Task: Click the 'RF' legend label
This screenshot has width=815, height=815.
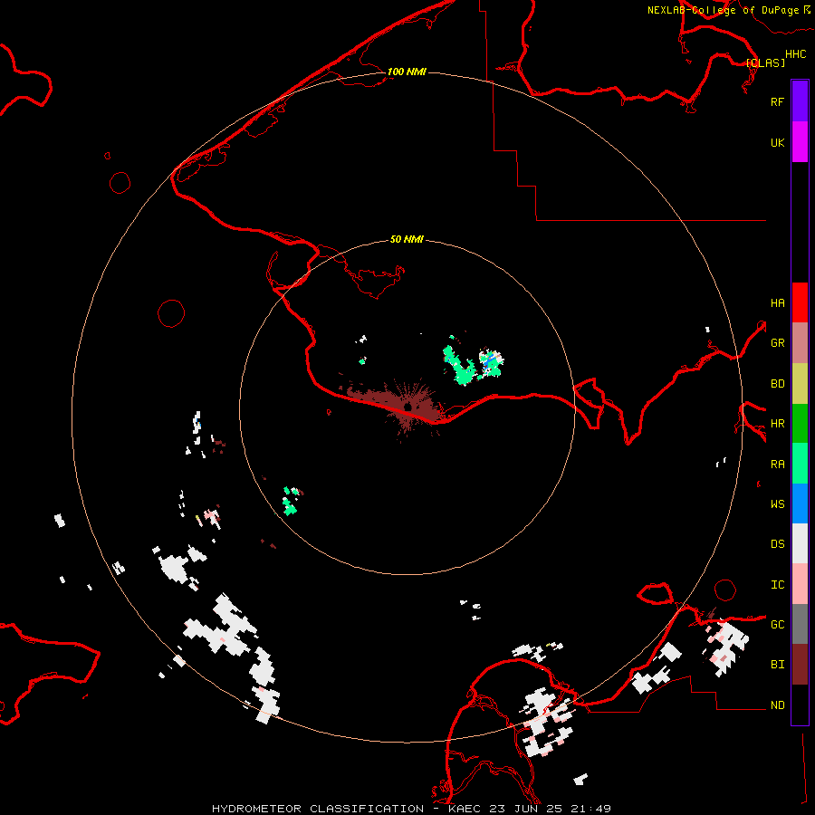Action: pyautogui.click(x=777, y=101)
